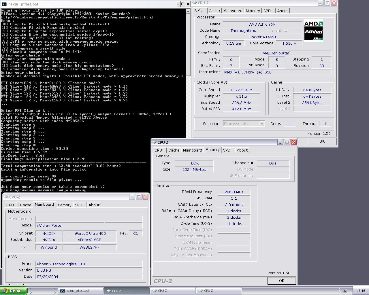Click the console vertical scrollbar thumb
The width and height of the screenshot is (369, 295).
188,44
